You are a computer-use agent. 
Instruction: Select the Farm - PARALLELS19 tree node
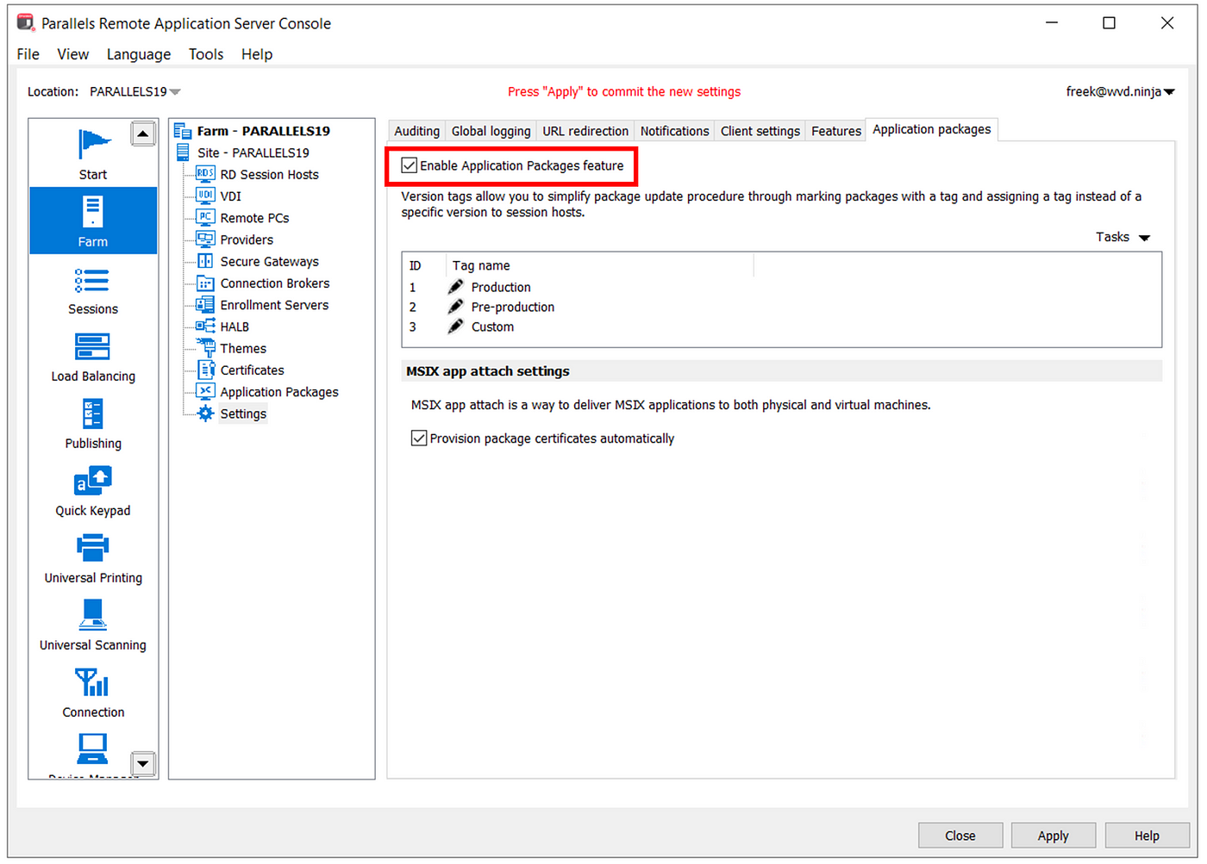263,131
